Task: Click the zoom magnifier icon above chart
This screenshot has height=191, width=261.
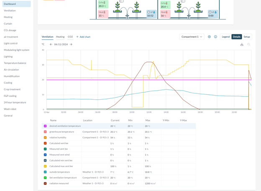Action: [x=248, y=44]
